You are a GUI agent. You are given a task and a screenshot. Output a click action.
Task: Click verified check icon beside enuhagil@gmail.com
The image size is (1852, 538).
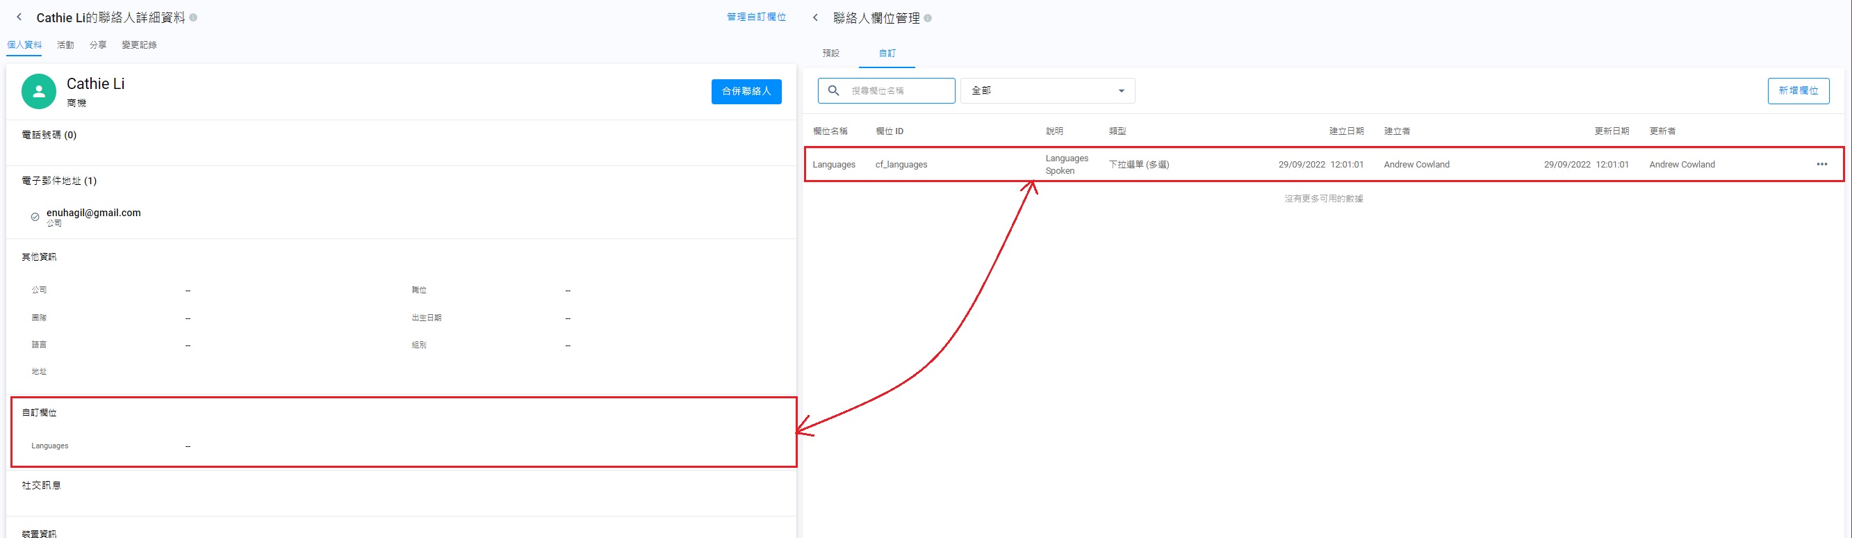pyautogui.click(x=35, y=216)
